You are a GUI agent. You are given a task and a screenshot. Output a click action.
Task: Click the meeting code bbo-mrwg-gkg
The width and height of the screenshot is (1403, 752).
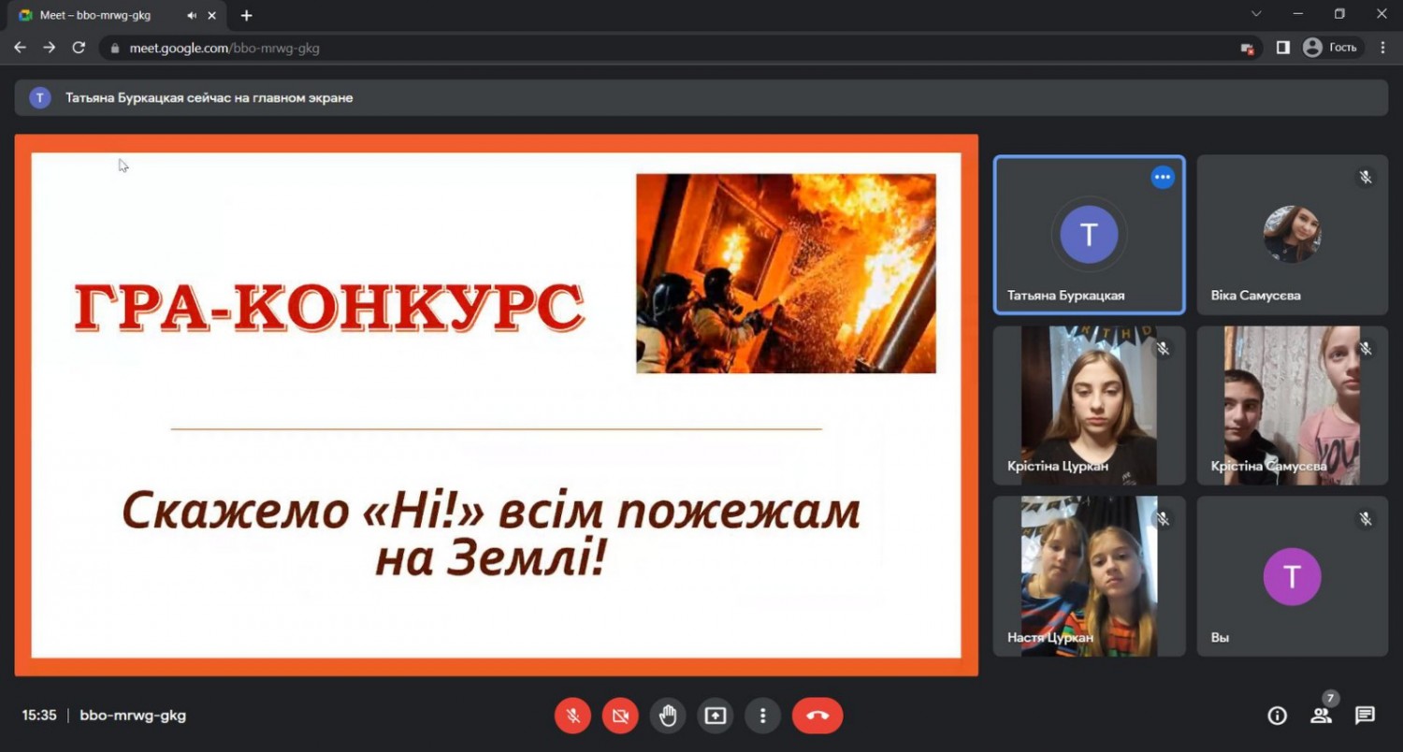[x=133, y=716]
